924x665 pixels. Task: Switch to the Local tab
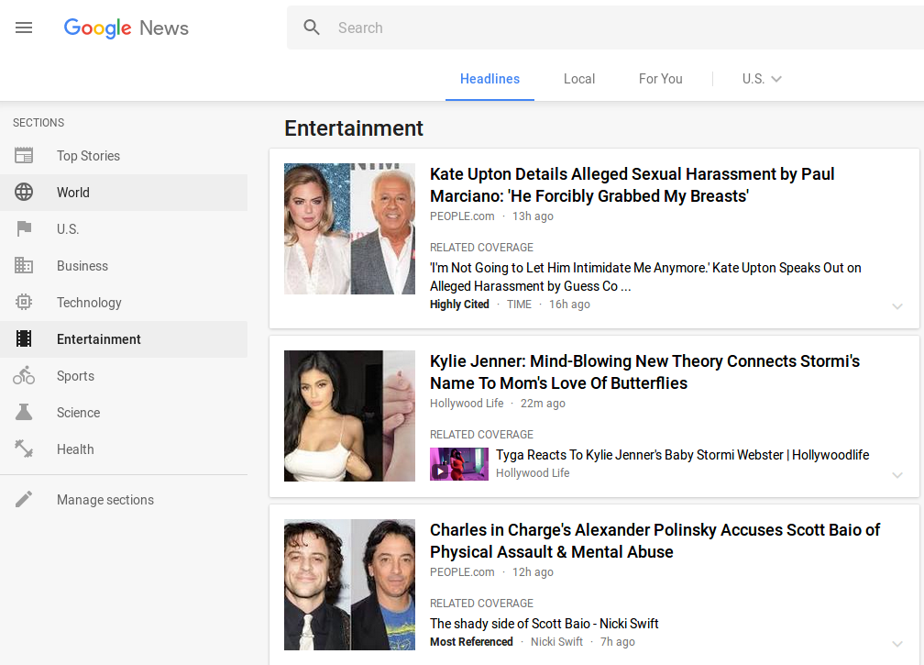(x=579, y=79)
